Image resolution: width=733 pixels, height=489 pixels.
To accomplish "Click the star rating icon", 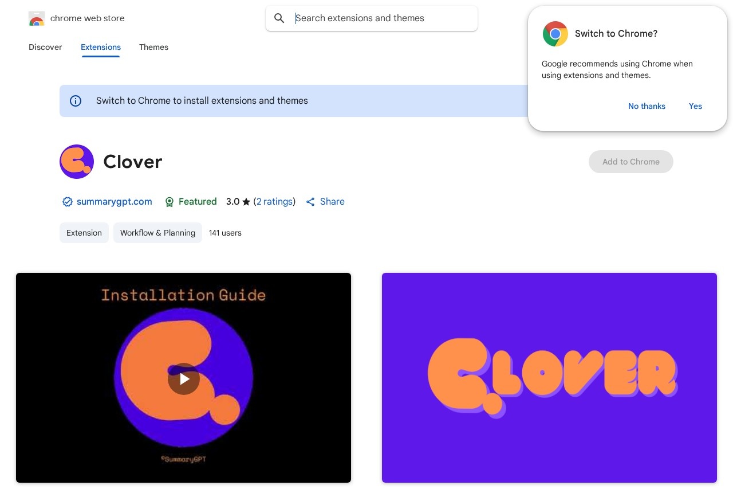I will [246, 201].
